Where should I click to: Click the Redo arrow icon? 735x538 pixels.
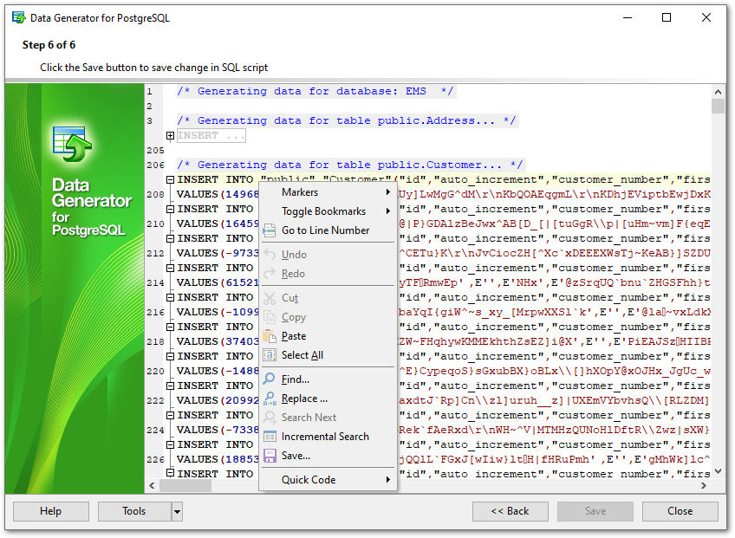[x=270, y=274]
